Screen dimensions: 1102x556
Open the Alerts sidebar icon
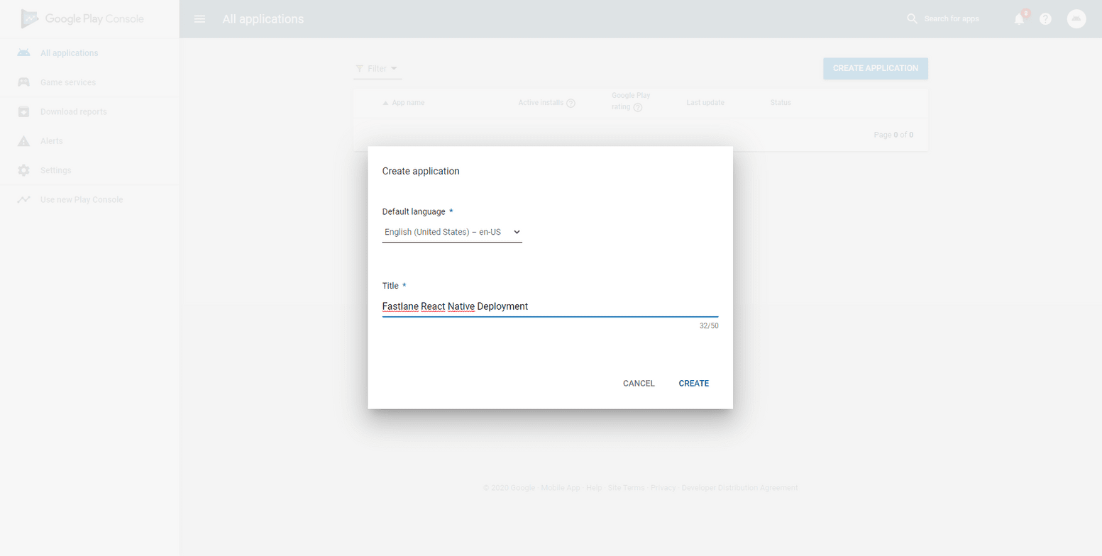[23, 140]
